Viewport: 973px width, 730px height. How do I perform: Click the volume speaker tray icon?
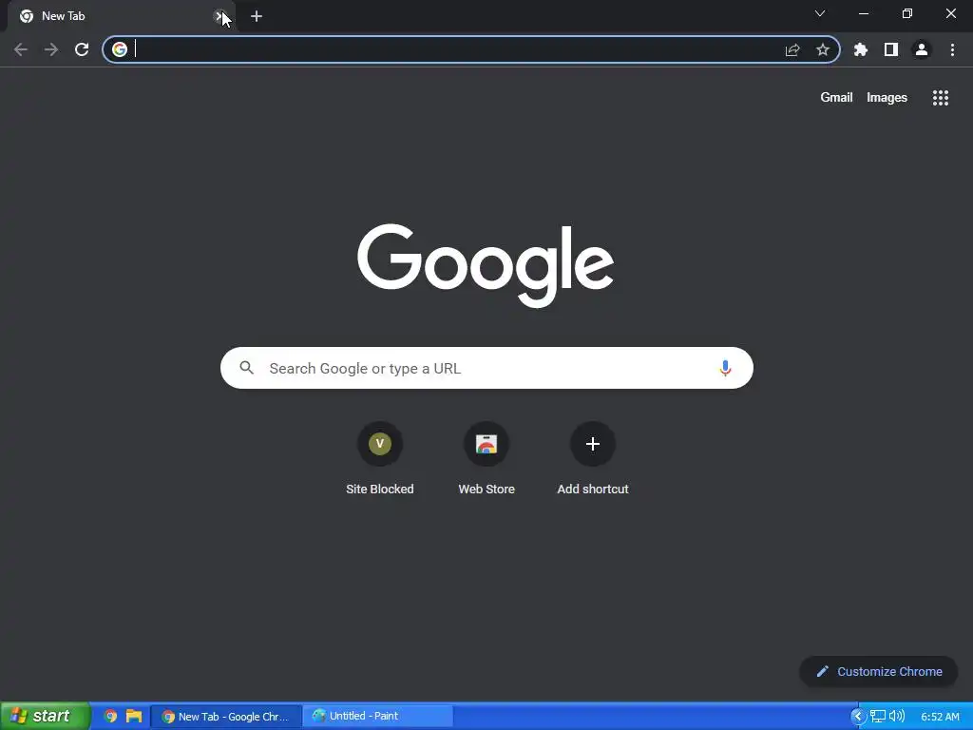click(897, 717)
